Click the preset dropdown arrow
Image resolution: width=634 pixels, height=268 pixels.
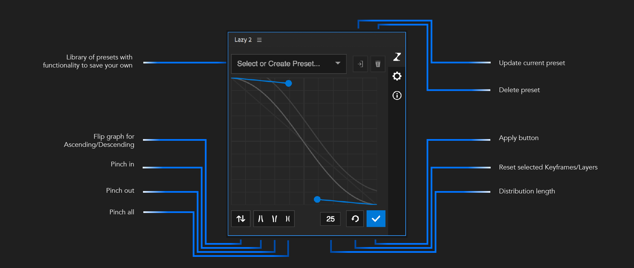338,63
